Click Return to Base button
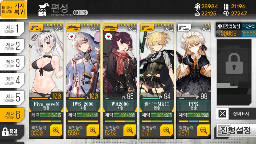The height and width of the screenshot is (144, 256). click(13, 10)
